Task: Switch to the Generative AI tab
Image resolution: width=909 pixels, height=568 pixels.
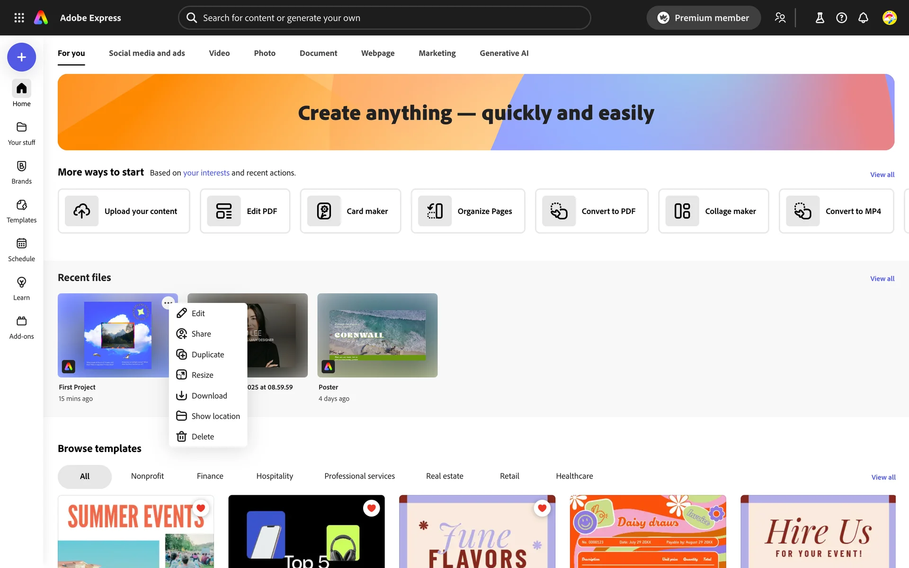Action: tap(504, 53)
